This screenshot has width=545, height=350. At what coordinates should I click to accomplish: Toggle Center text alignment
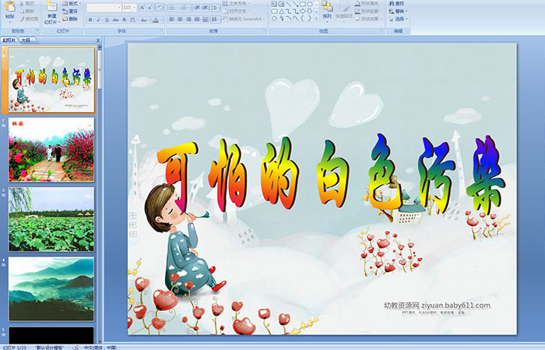[180, 19]
